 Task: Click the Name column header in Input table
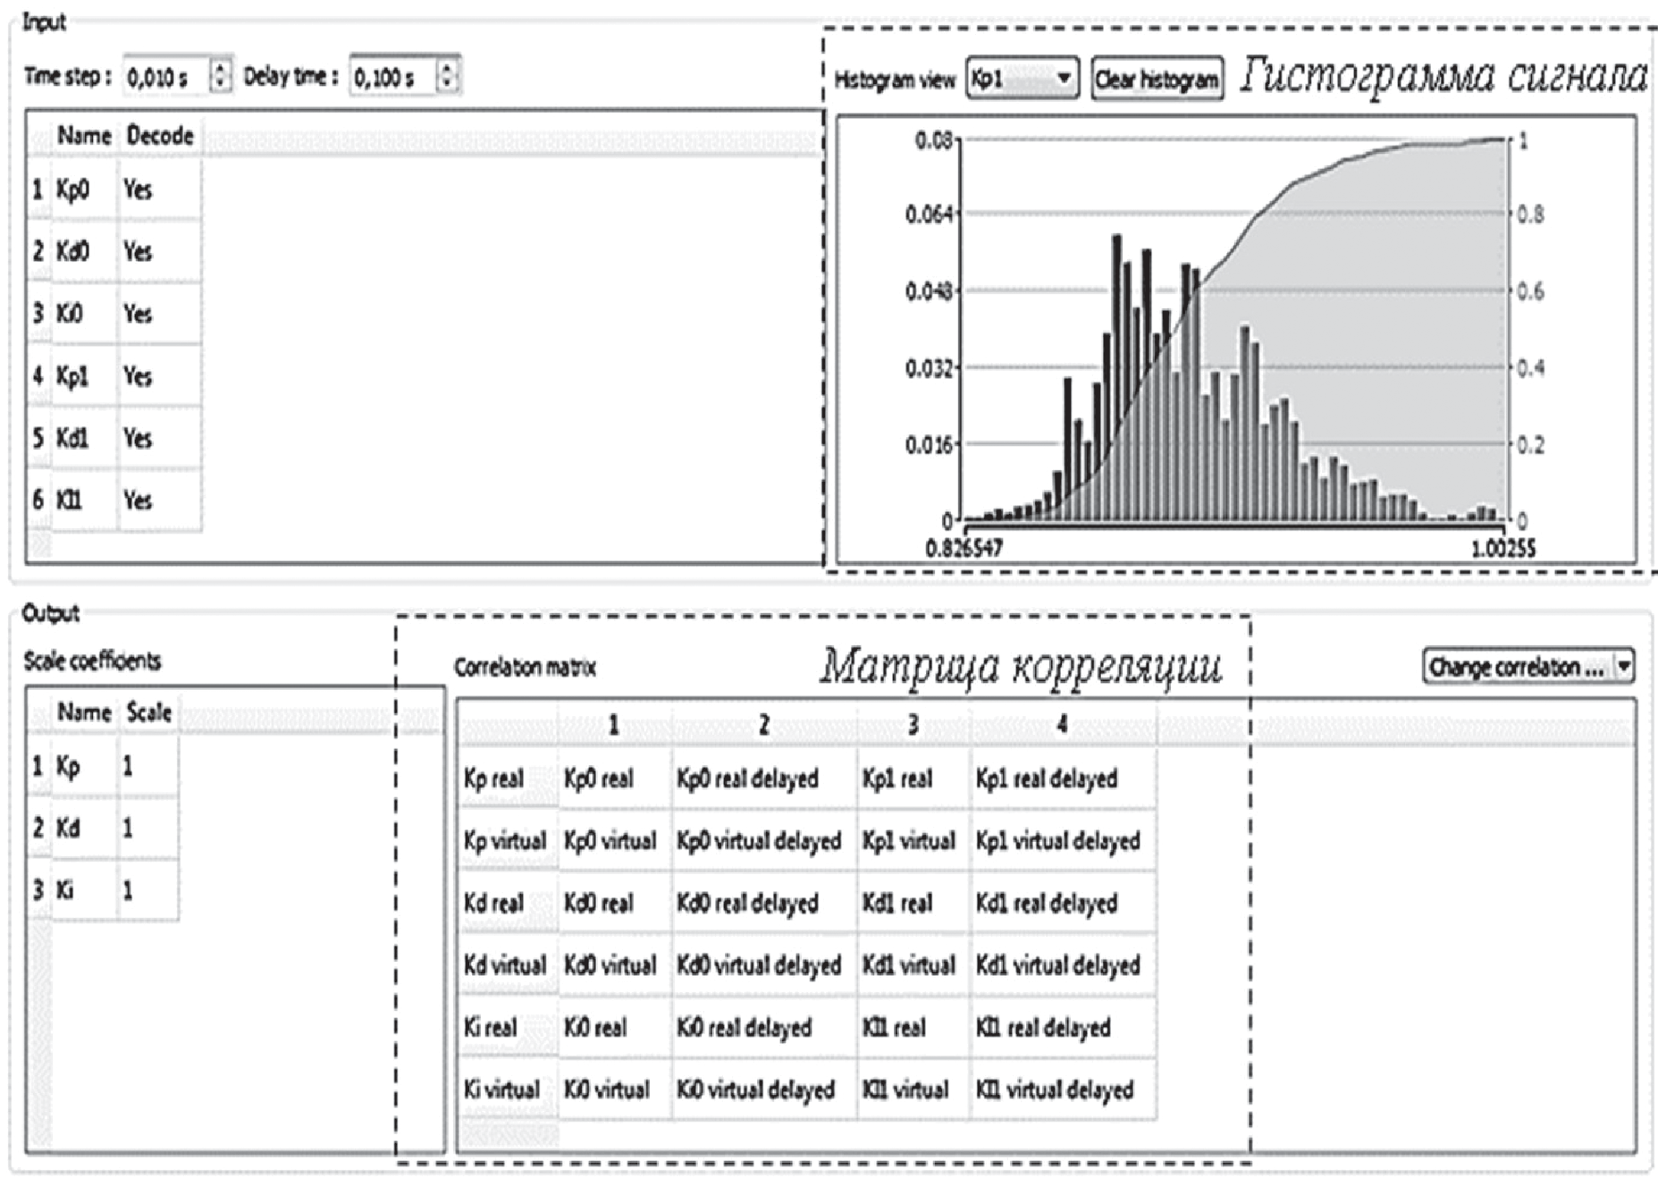[x=84, y=136]
